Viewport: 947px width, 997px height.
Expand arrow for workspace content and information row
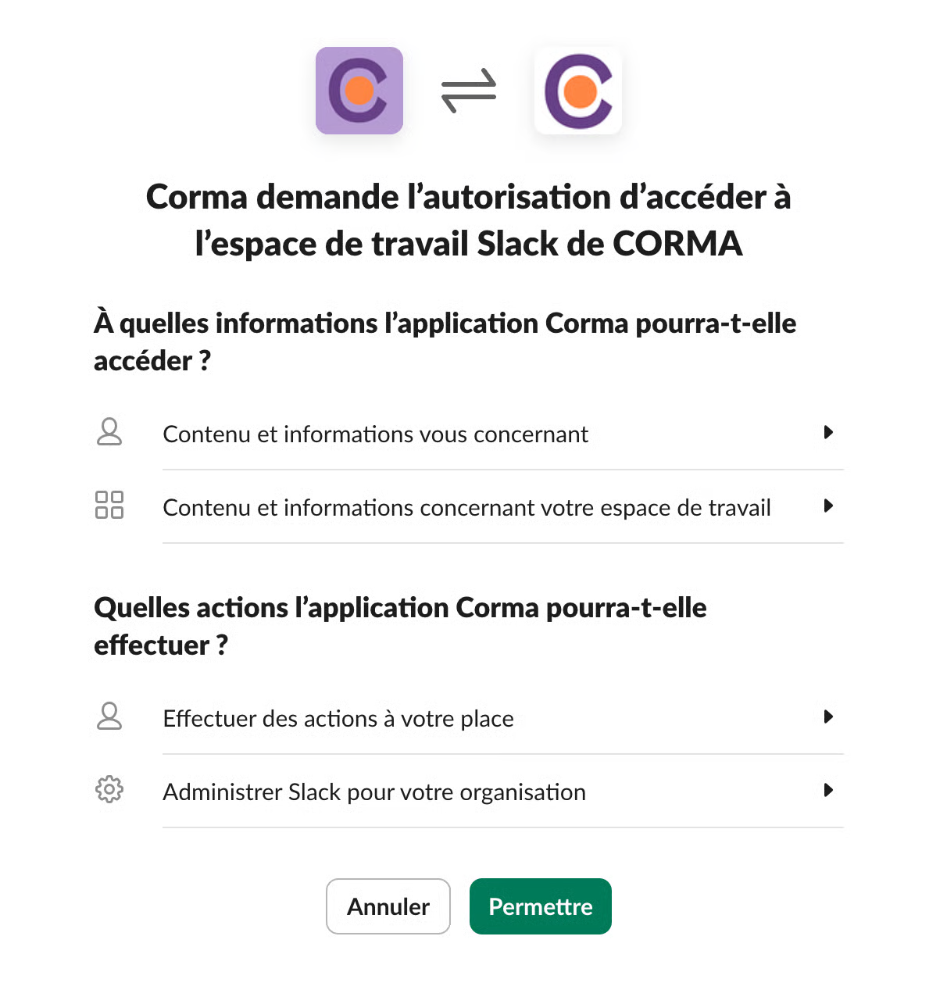coord(828,506)
